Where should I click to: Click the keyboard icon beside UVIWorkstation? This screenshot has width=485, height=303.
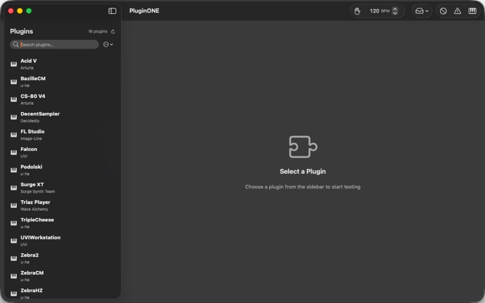13,240
